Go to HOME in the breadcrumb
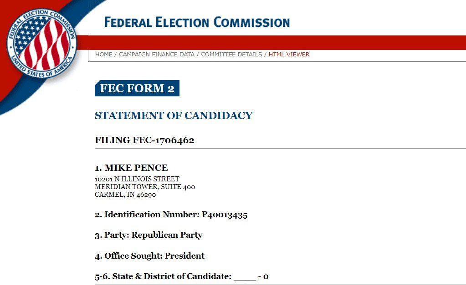Image resolution: width=466 pixels, height=285 pixels. tap(103, 55)
